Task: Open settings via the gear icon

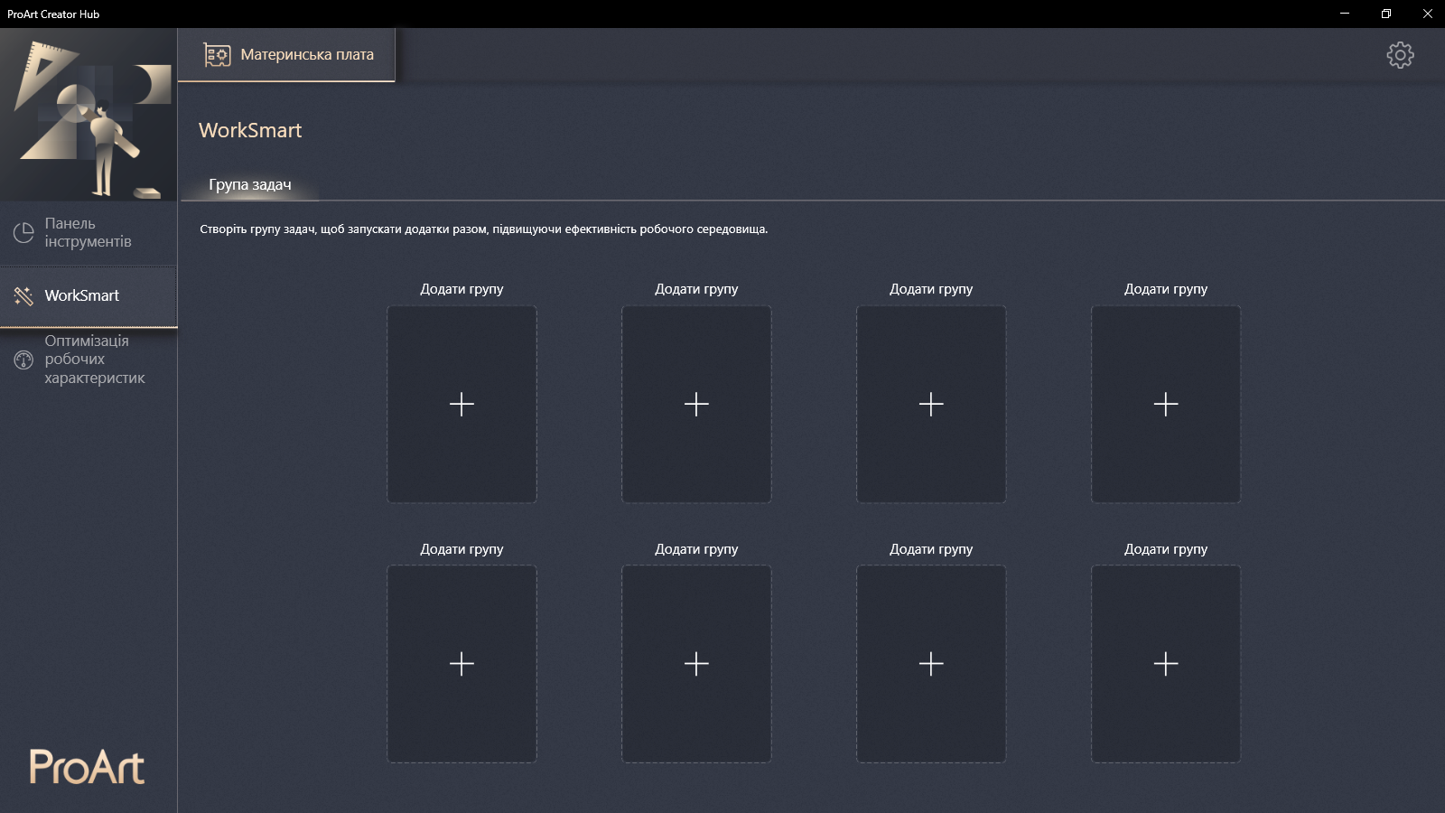Action: coord(1400,55)
